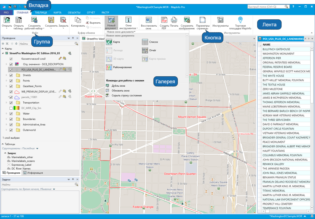Screen dimensions: 315x219
Task: Click Сохранить рабочий набор icon
Action: pyautogui.click(x=34, y=20)
